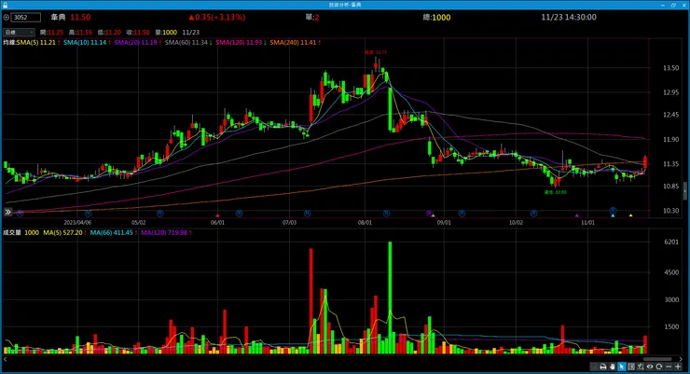Viewport: 690px width, 374px height.
Task: Click the MA(66) 411.45 volume label
Action: pos(111,233)
